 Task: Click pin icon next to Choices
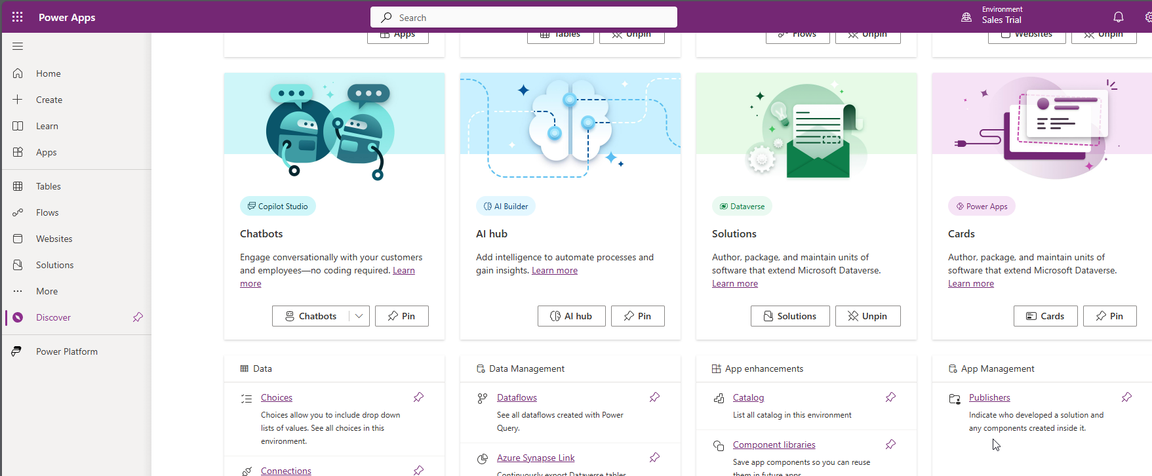(x=418, y=397)
